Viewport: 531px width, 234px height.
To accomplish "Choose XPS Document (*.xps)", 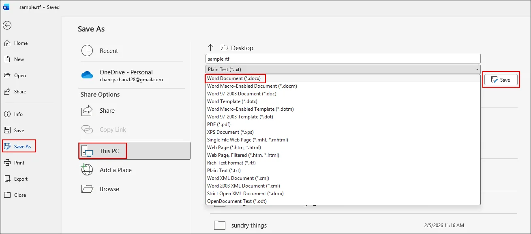I will tap(343, 132).
